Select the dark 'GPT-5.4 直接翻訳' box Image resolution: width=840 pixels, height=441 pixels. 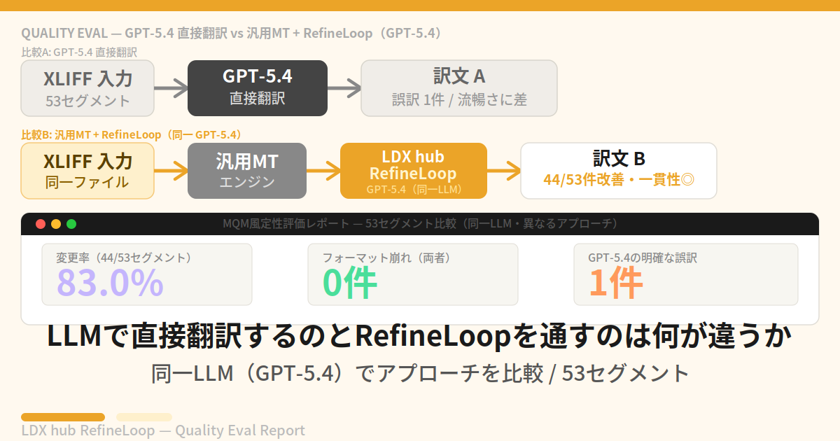point(258,88)
